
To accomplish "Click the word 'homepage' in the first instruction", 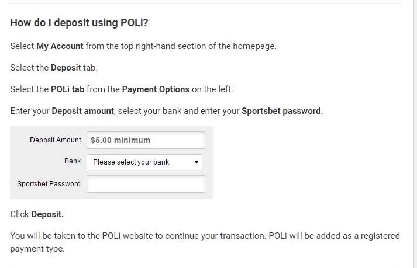I will point(254,46).
